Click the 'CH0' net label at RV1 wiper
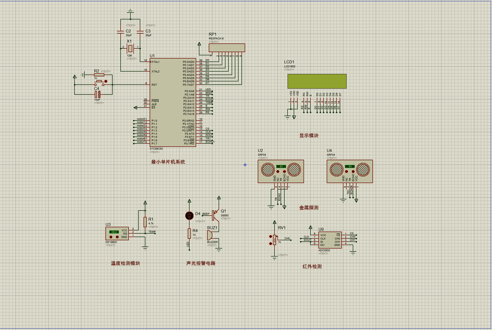Image resolution: width=492 pixels, height=330 pixels. point(287,238)
